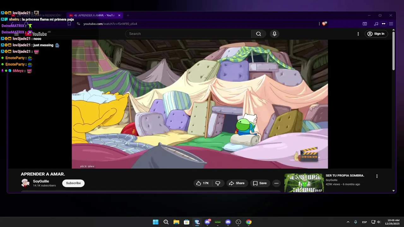
Task: Like the video with 17K thumbs-up
Action: coord(202,183)
